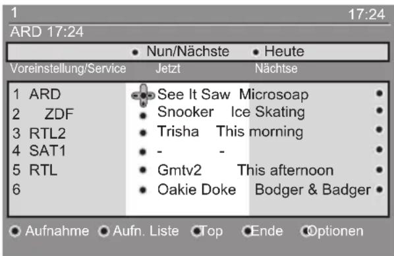The height and width of the screenshot is (256, 394).
Task: Click the bullet marker in the SAT1 row
Action: point(143,151)
